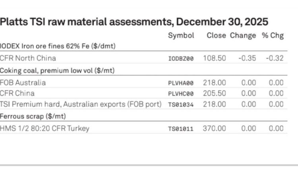The height and width of the screenshot is (171, 298).
Task: Select the Symbol column header
Action: pos(181,36)
